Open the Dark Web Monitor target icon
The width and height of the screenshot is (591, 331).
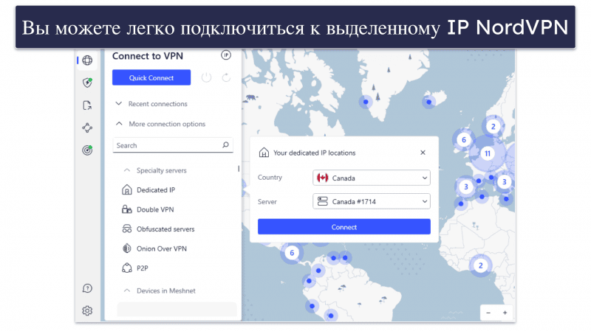[x=87, y=150]
